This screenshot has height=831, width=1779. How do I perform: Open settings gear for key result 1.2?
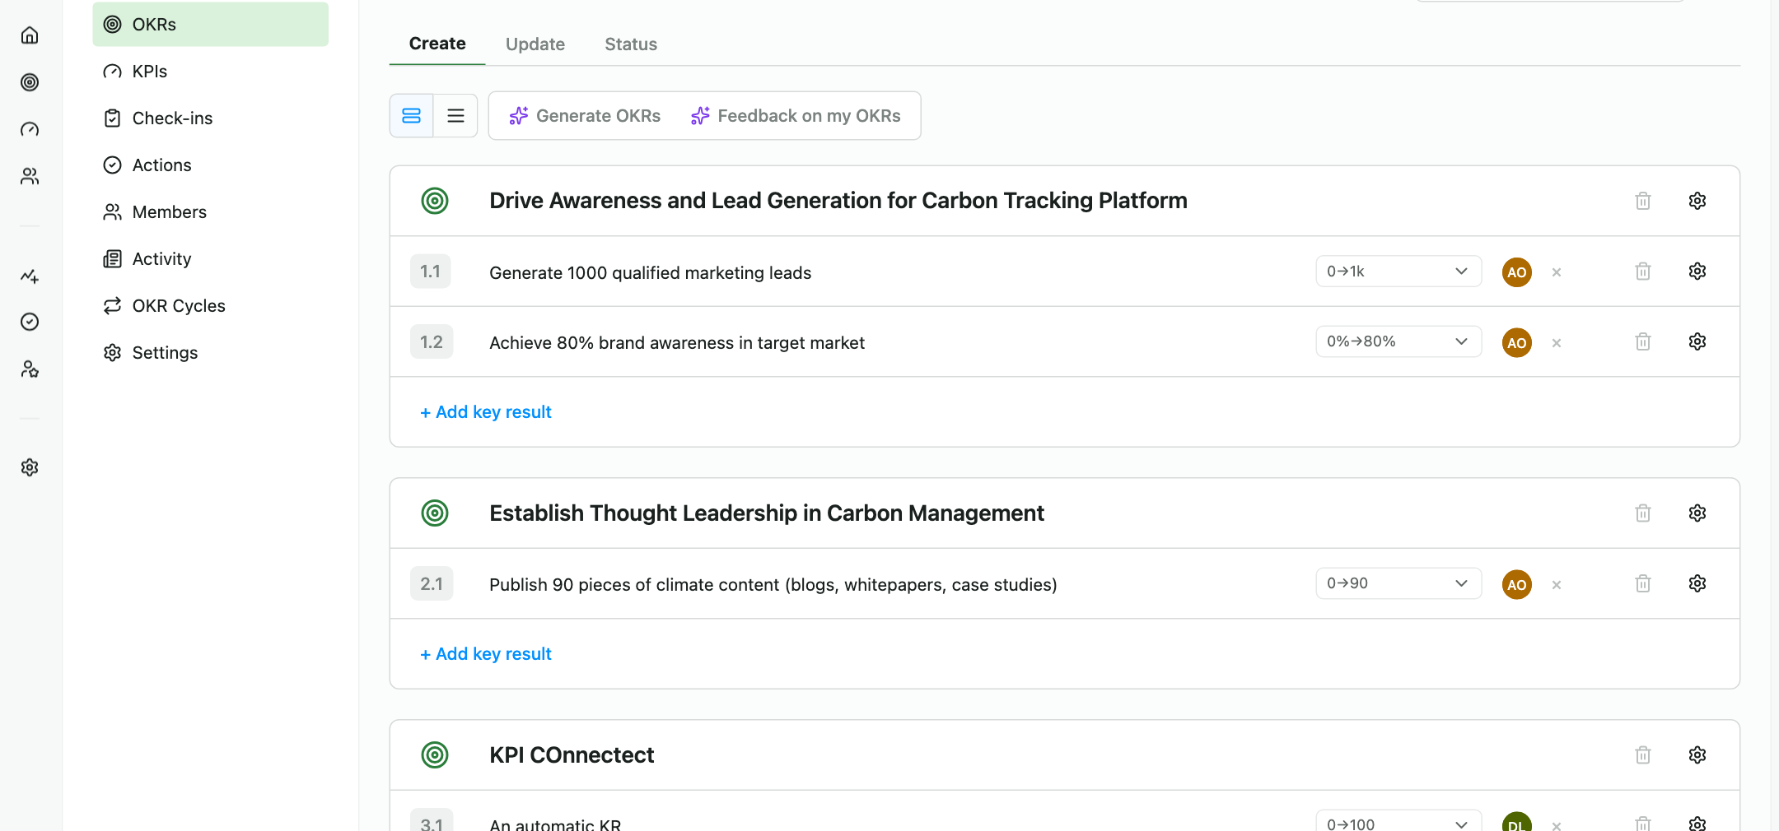(1697, 341)
